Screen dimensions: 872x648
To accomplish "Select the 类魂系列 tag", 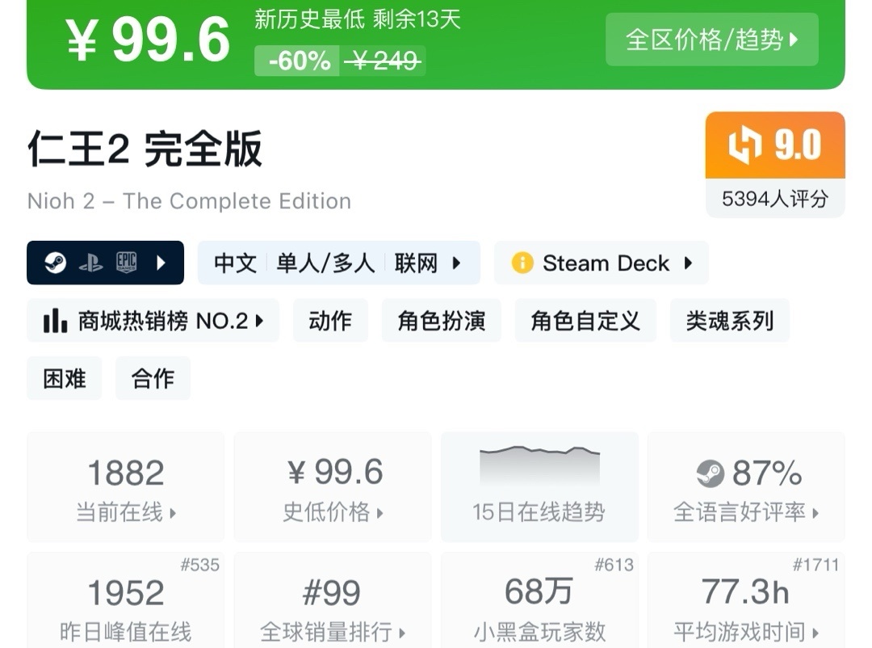I will pos(729,321).
